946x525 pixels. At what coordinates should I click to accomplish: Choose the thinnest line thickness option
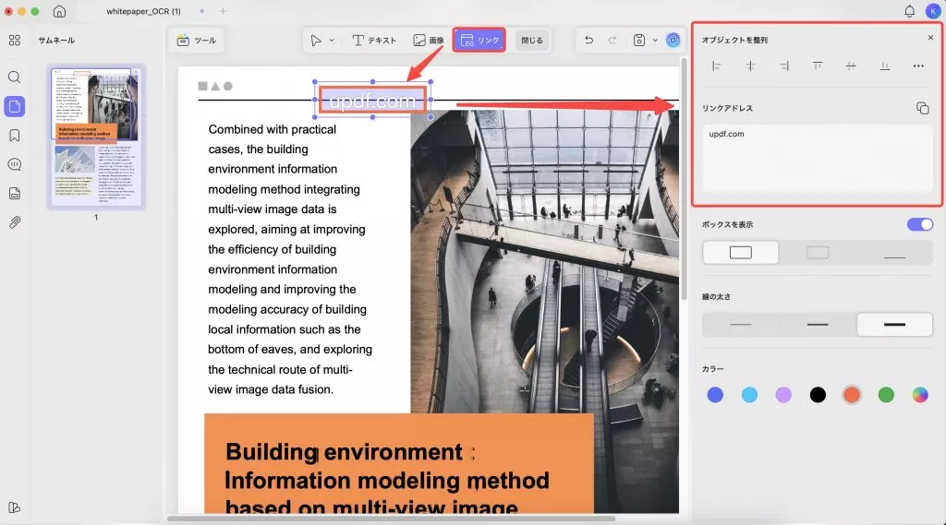coord(741,325)
